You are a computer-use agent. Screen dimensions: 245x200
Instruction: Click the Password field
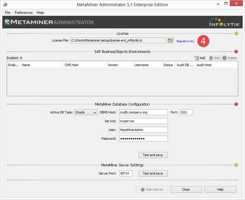pyautogui.click(x=144, y=139)
